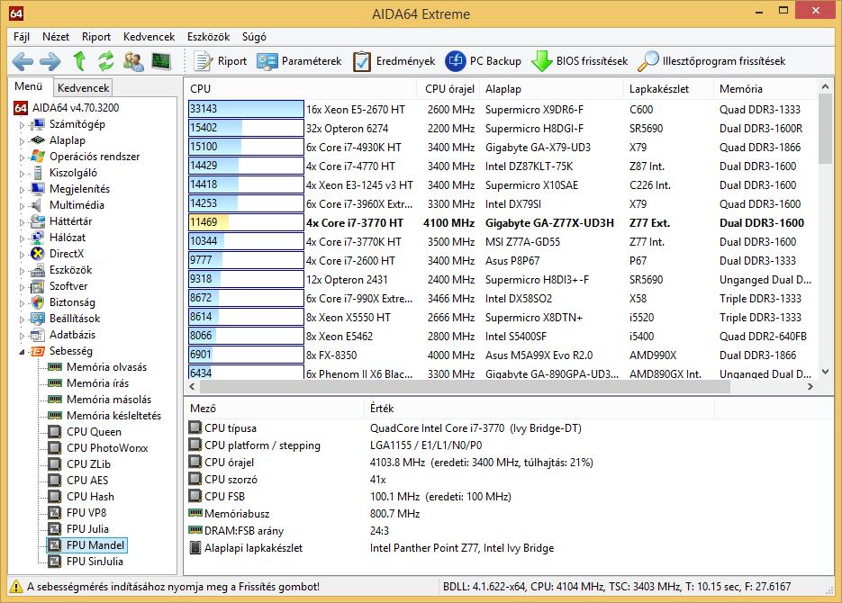Click the 33143 score bar
Image resolution: width=842 pixels, height=603 pixels.
[x=246, y=109]
